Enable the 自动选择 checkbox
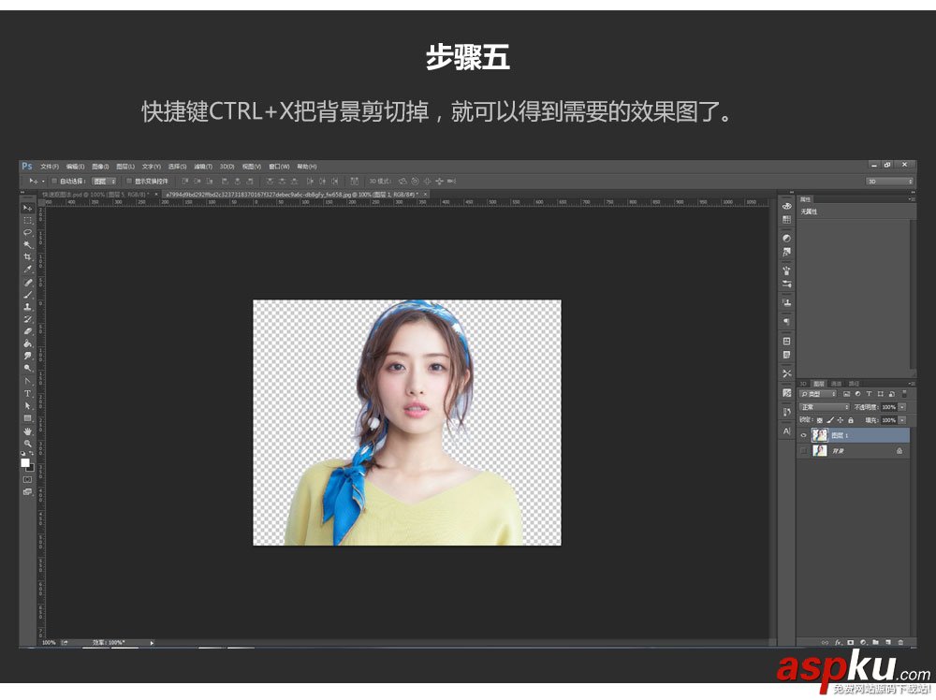Viewport: 936px width, 700px height. point(53,181)
